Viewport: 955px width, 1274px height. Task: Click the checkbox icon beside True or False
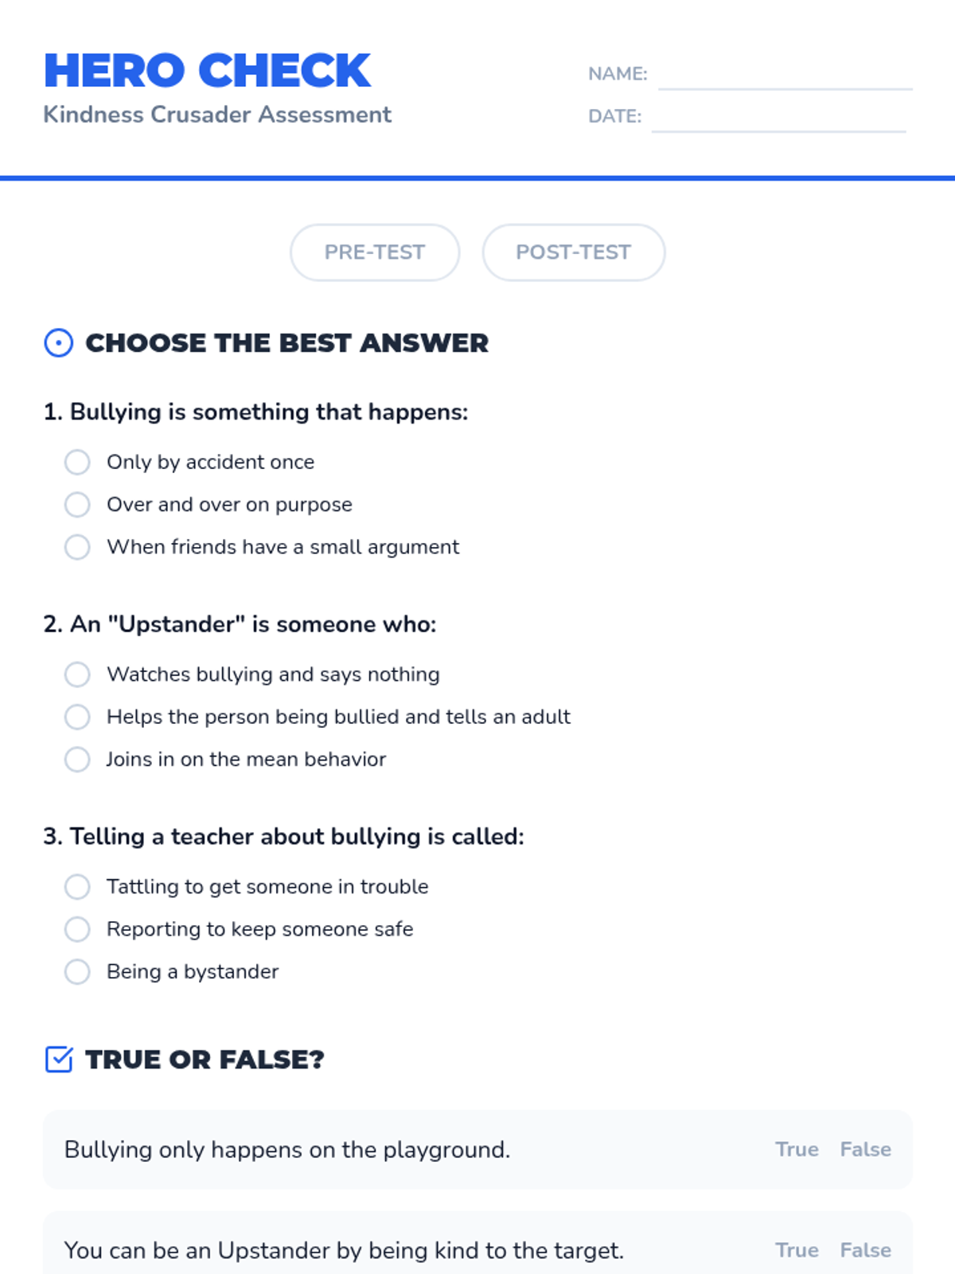coord(58,1060)
